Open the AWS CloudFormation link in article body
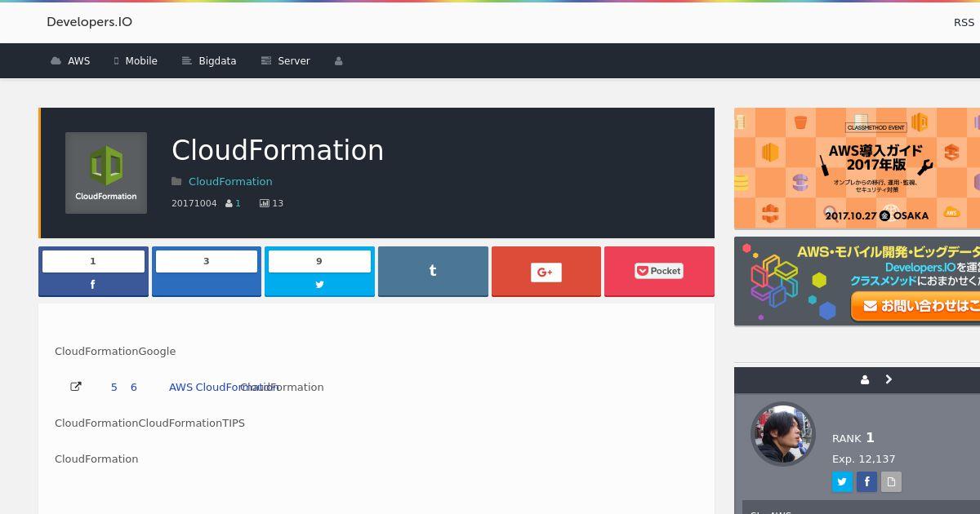 pos(222,387)
